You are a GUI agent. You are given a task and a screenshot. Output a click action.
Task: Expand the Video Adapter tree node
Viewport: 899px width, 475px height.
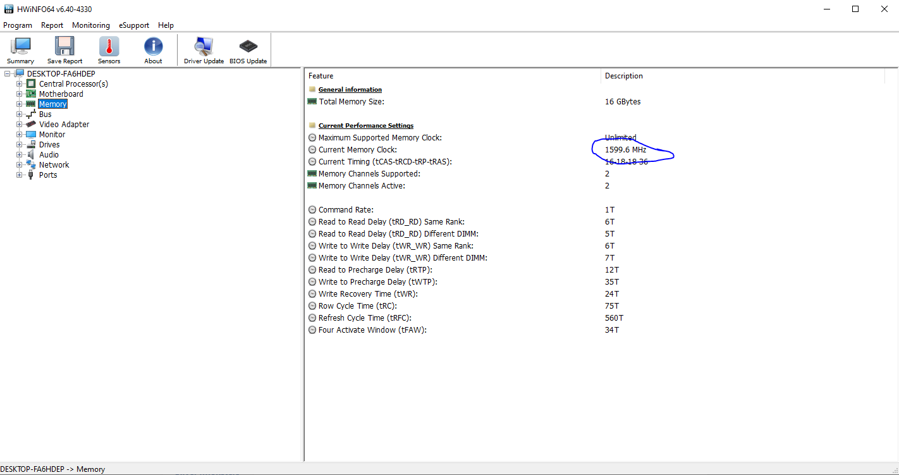click(x=20, y=124)
